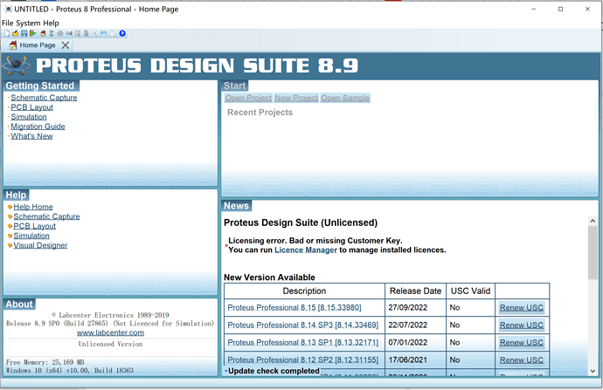Open the Help menu
The image size is (603, 390).
pos(51,23)
